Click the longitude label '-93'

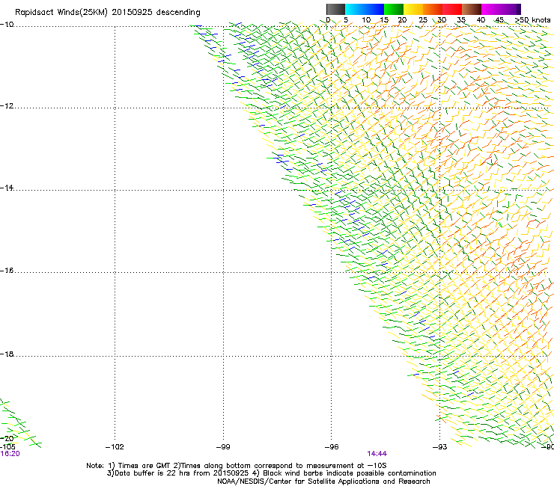(x=440, y=447)
